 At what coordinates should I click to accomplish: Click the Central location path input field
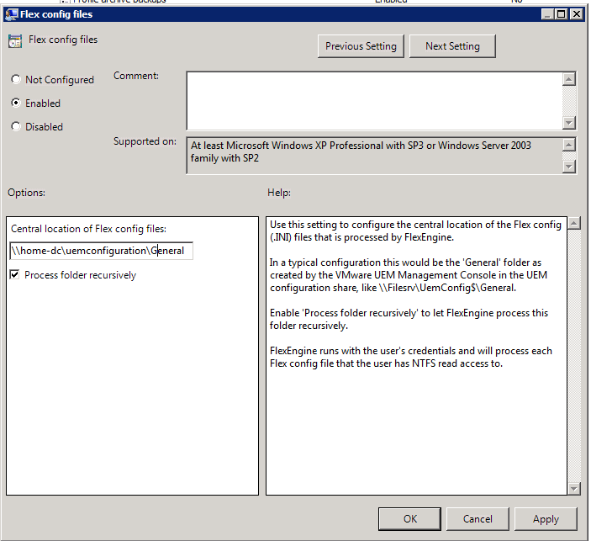tap(101, 251)
